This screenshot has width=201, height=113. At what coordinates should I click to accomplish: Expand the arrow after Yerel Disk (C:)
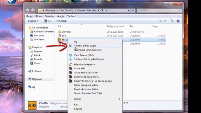pos(75,10)
